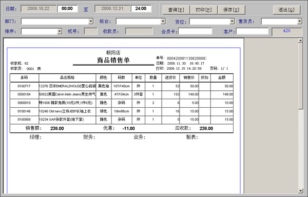308x197 pixels.
Task: Click the 查询[F] query button
Action: 176,10
